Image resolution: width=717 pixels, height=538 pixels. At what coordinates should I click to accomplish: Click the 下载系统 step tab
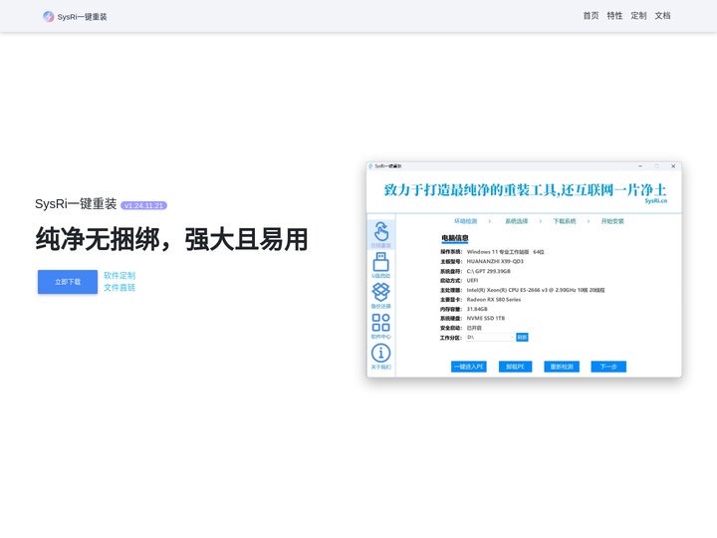tap(565, 221)
